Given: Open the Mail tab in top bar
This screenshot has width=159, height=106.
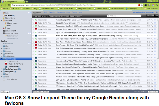Looking at the screenshot, I should point(45,12).
